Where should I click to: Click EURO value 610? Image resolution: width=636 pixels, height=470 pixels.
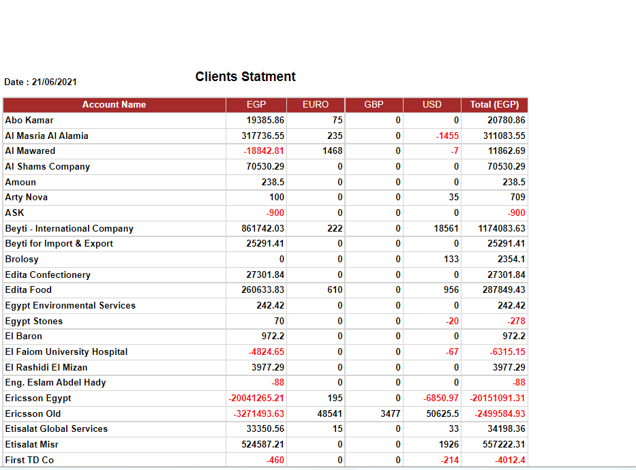click(x=335, y=289)
